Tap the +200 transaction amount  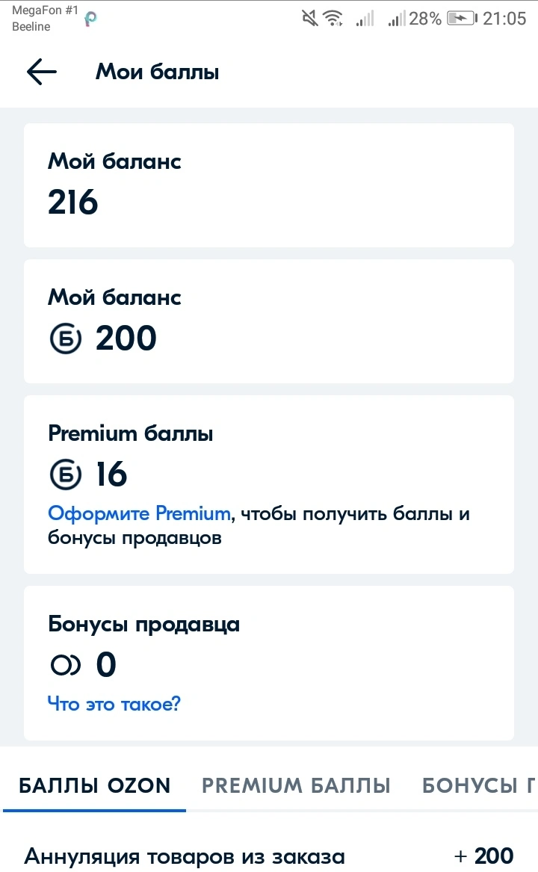(x=483, y=856)
